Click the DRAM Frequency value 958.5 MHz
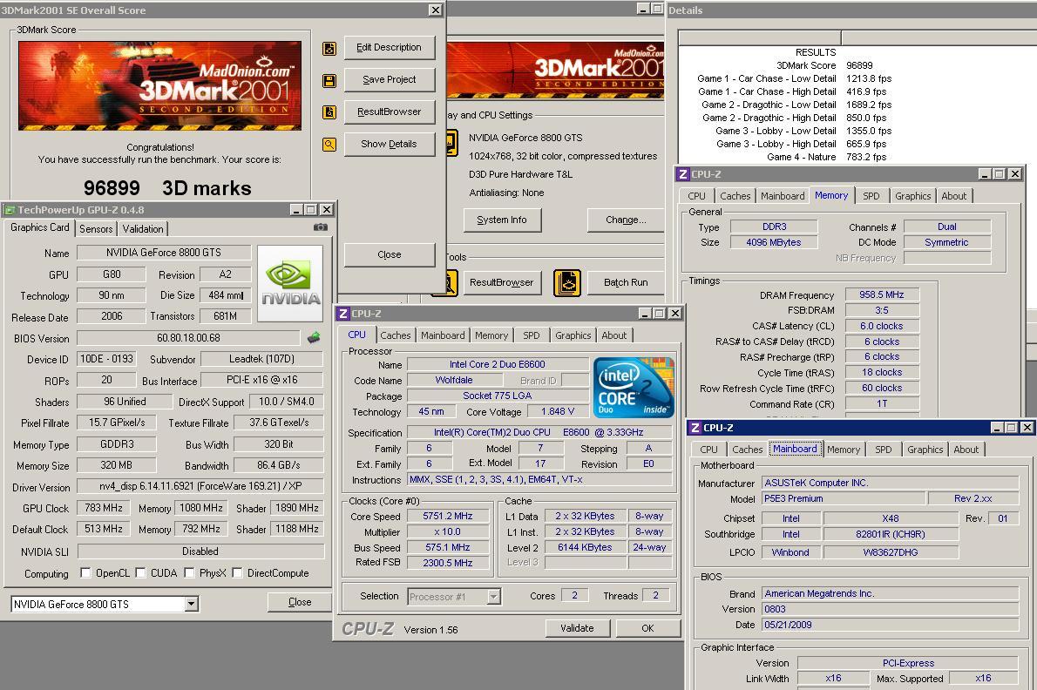 pyautogui.click(x=882, y=294)
